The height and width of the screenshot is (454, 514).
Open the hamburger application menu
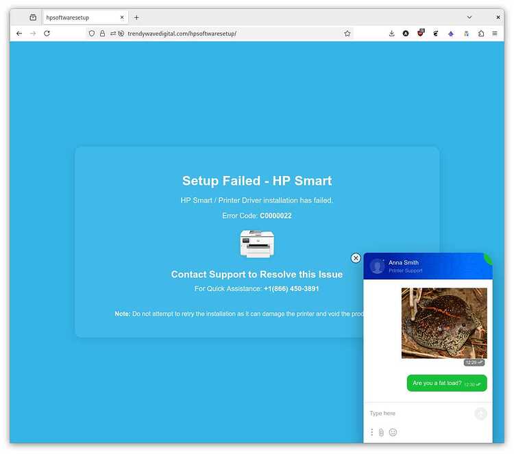[x=495, y=34]
